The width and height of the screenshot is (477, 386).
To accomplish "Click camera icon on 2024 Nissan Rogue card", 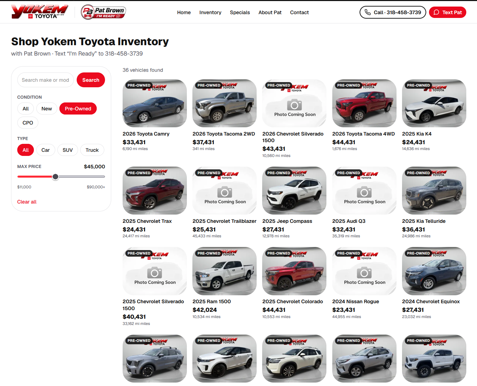I will click(364, 273).
